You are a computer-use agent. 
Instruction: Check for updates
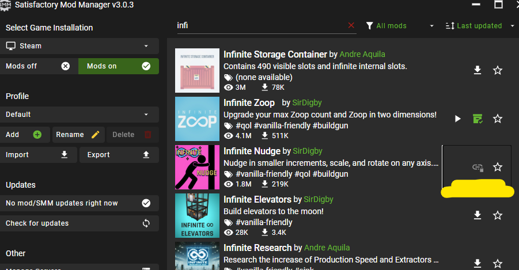coord(79,223)
